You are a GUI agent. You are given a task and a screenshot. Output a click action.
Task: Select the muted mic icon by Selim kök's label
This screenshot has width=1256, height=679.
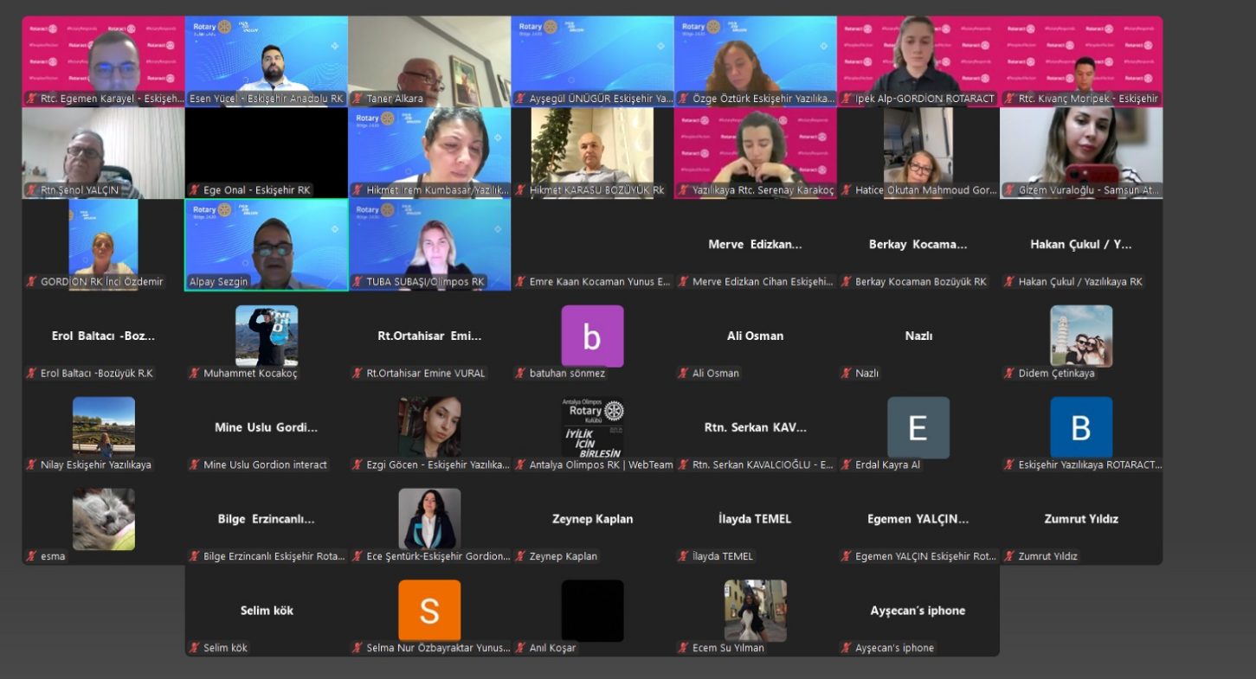coord(195,648)
